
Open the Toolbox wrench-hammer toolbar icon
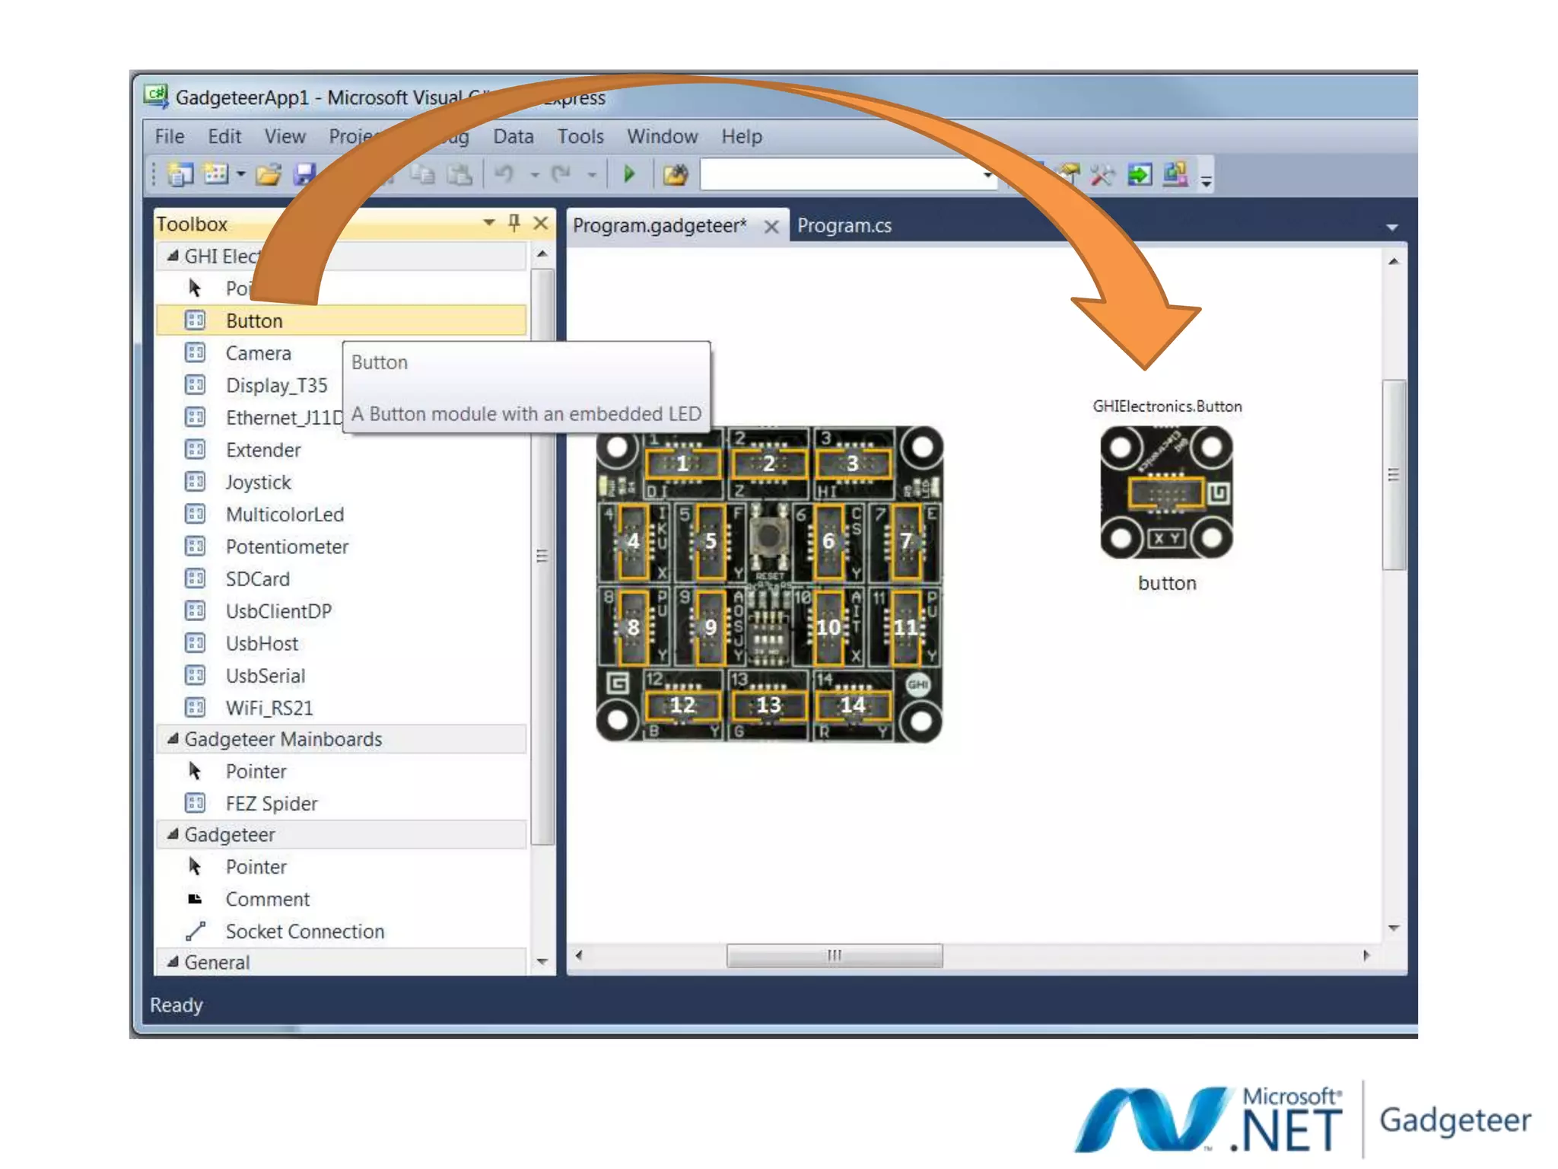(1102, 174)
